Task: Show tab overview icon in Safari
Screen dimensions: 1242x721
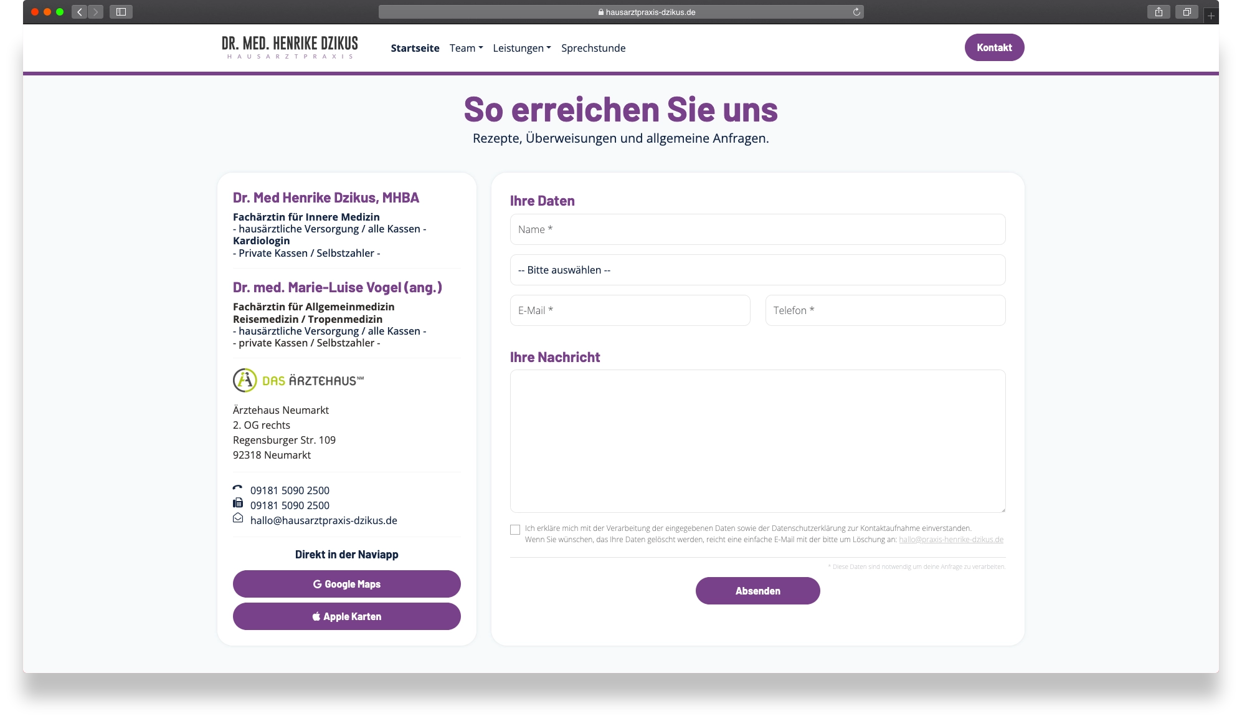Action: tap(1187, 12)
